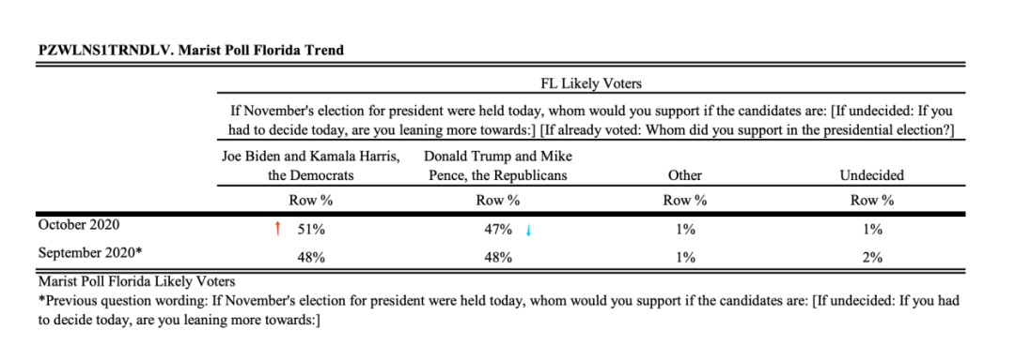Image resolution: width=1015 pixels, height=361 pixels.
Task: Click the 48% Biden value for September
Action: tap(311, 258)
